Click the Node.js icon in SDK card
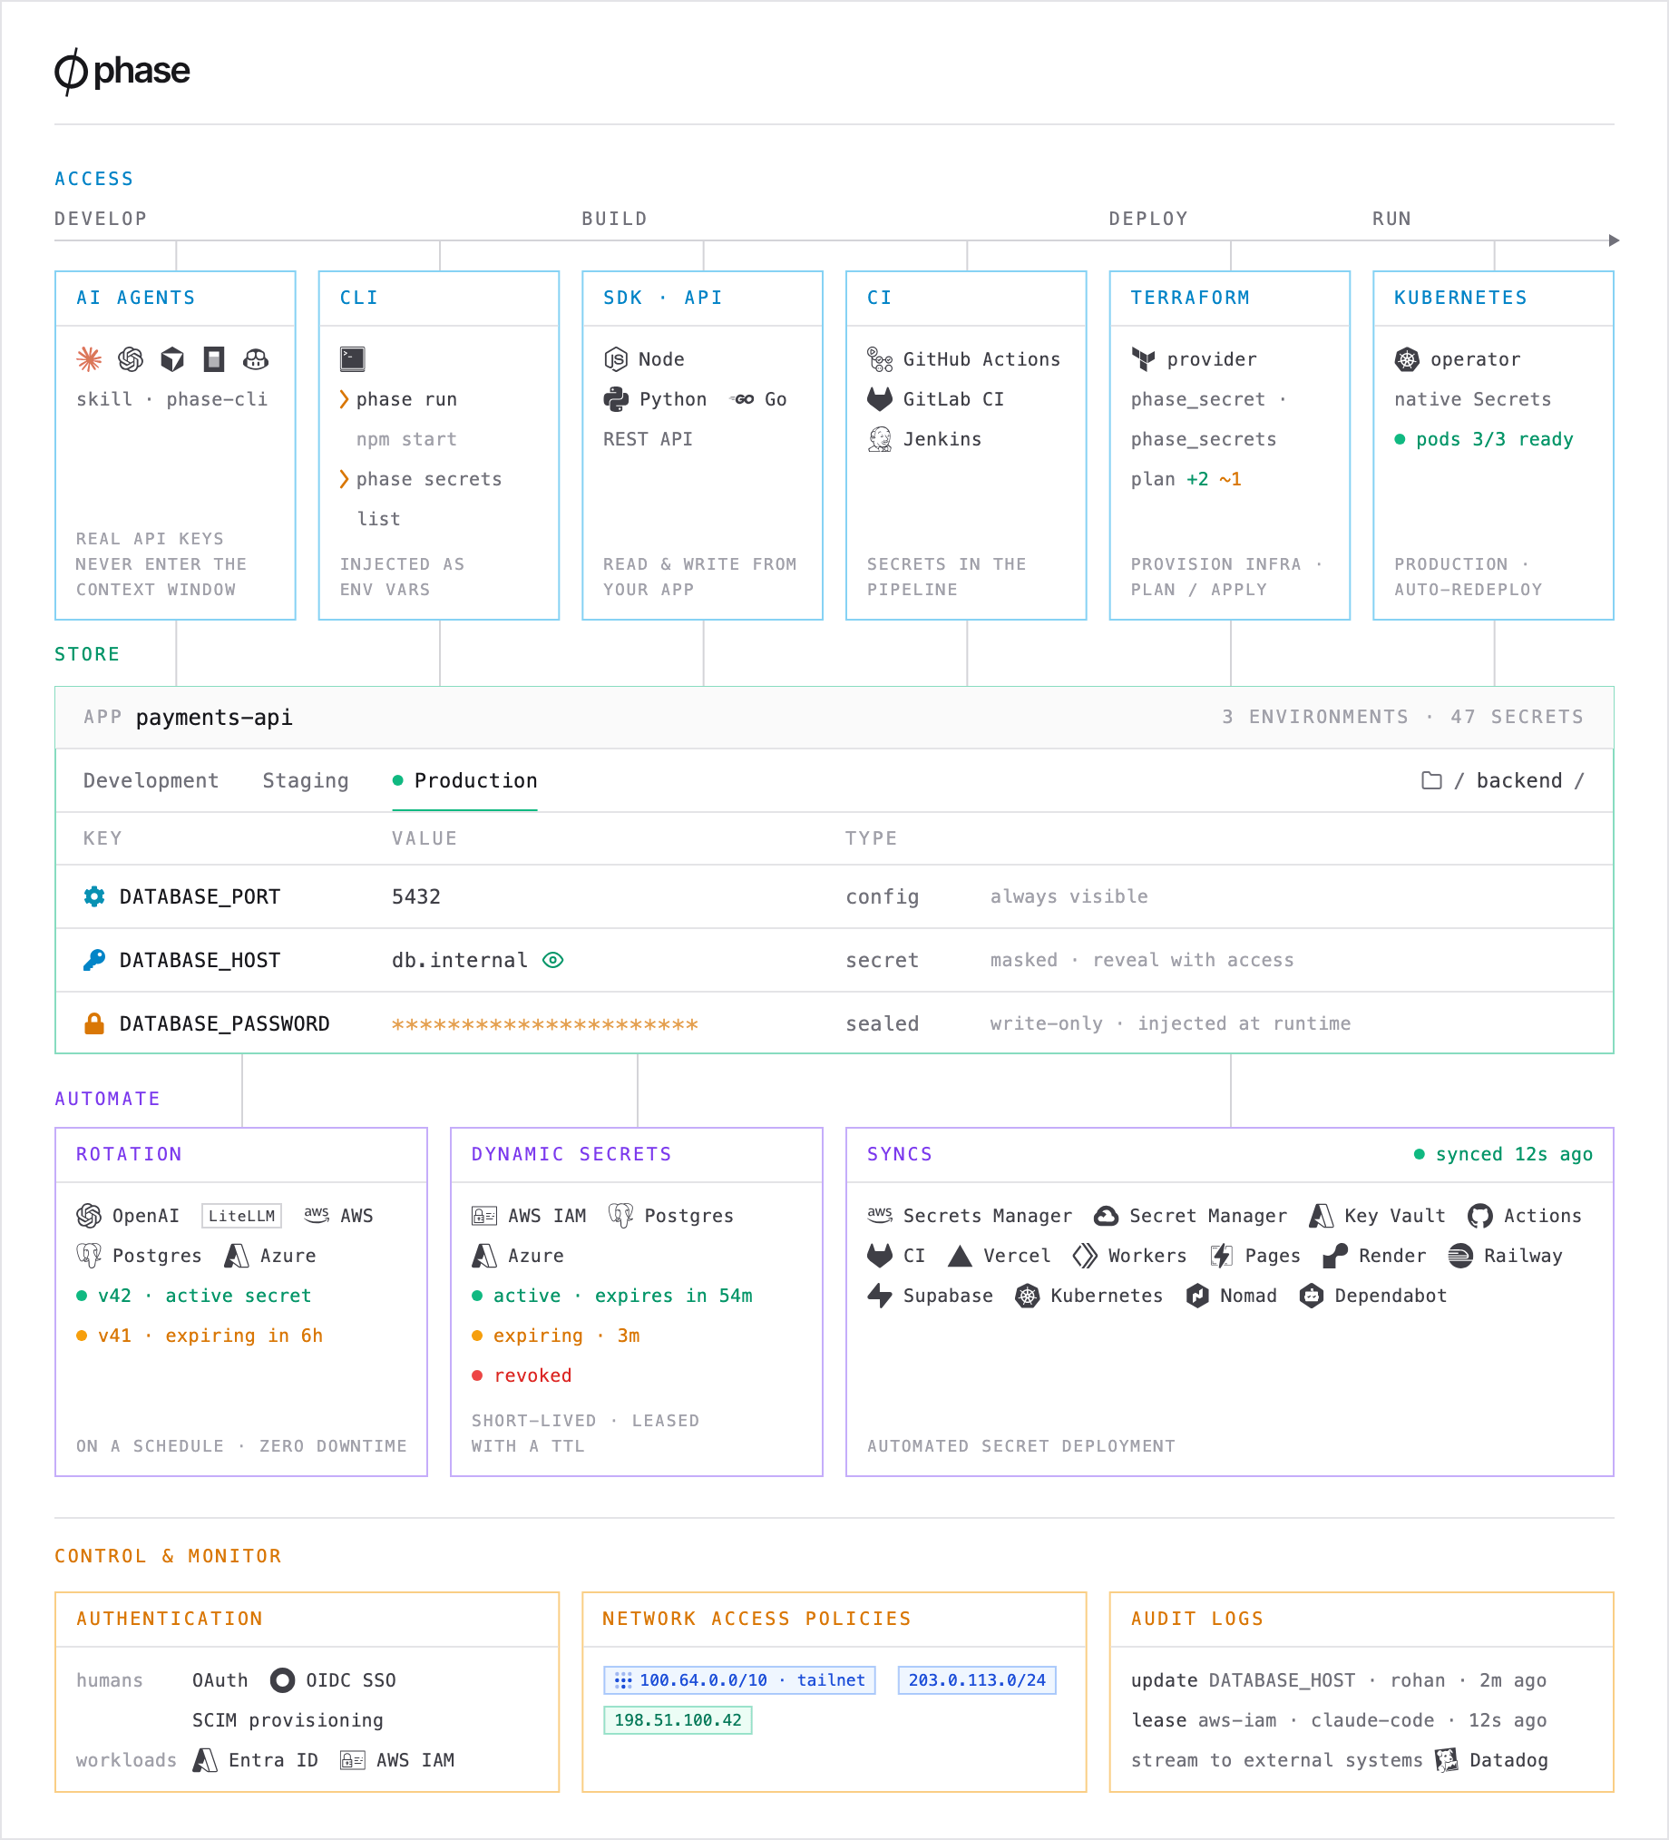The height and width of the screenshot is (1840, 1669). click(616, 358)
